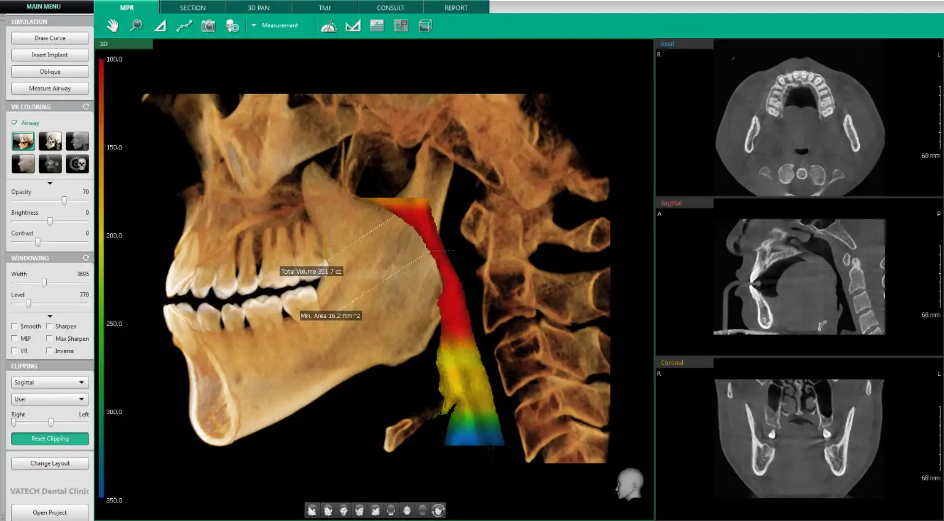This screenshot has width=944, height=521.
Task: Choose the first skull VR coloring preset
Action: [x=23, y=141]
